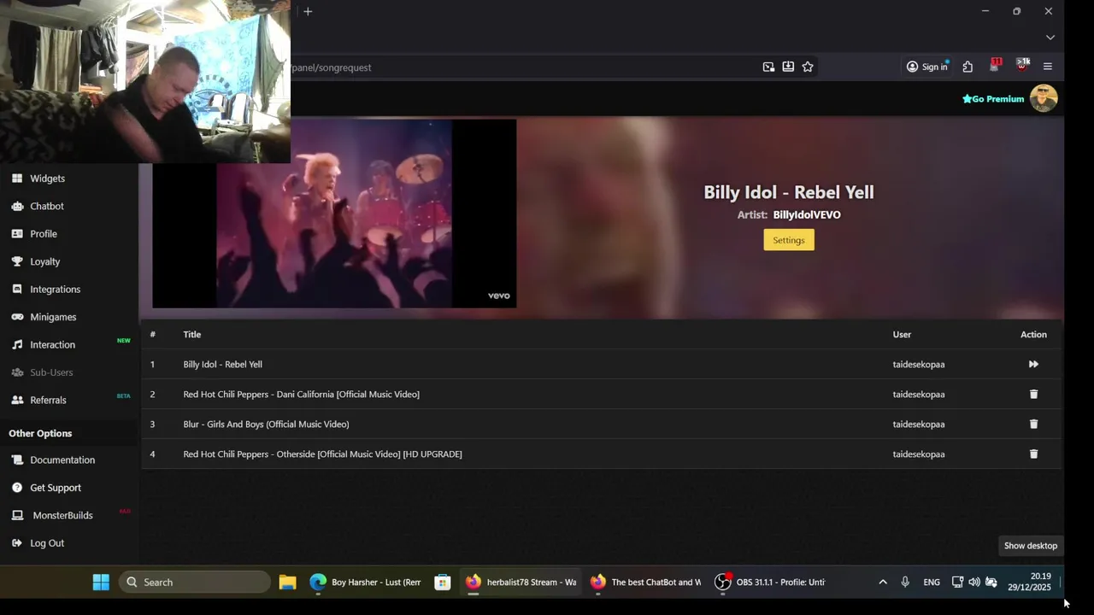Click the Go Premium link
1094x615 pixels.
tap(993, 99)
